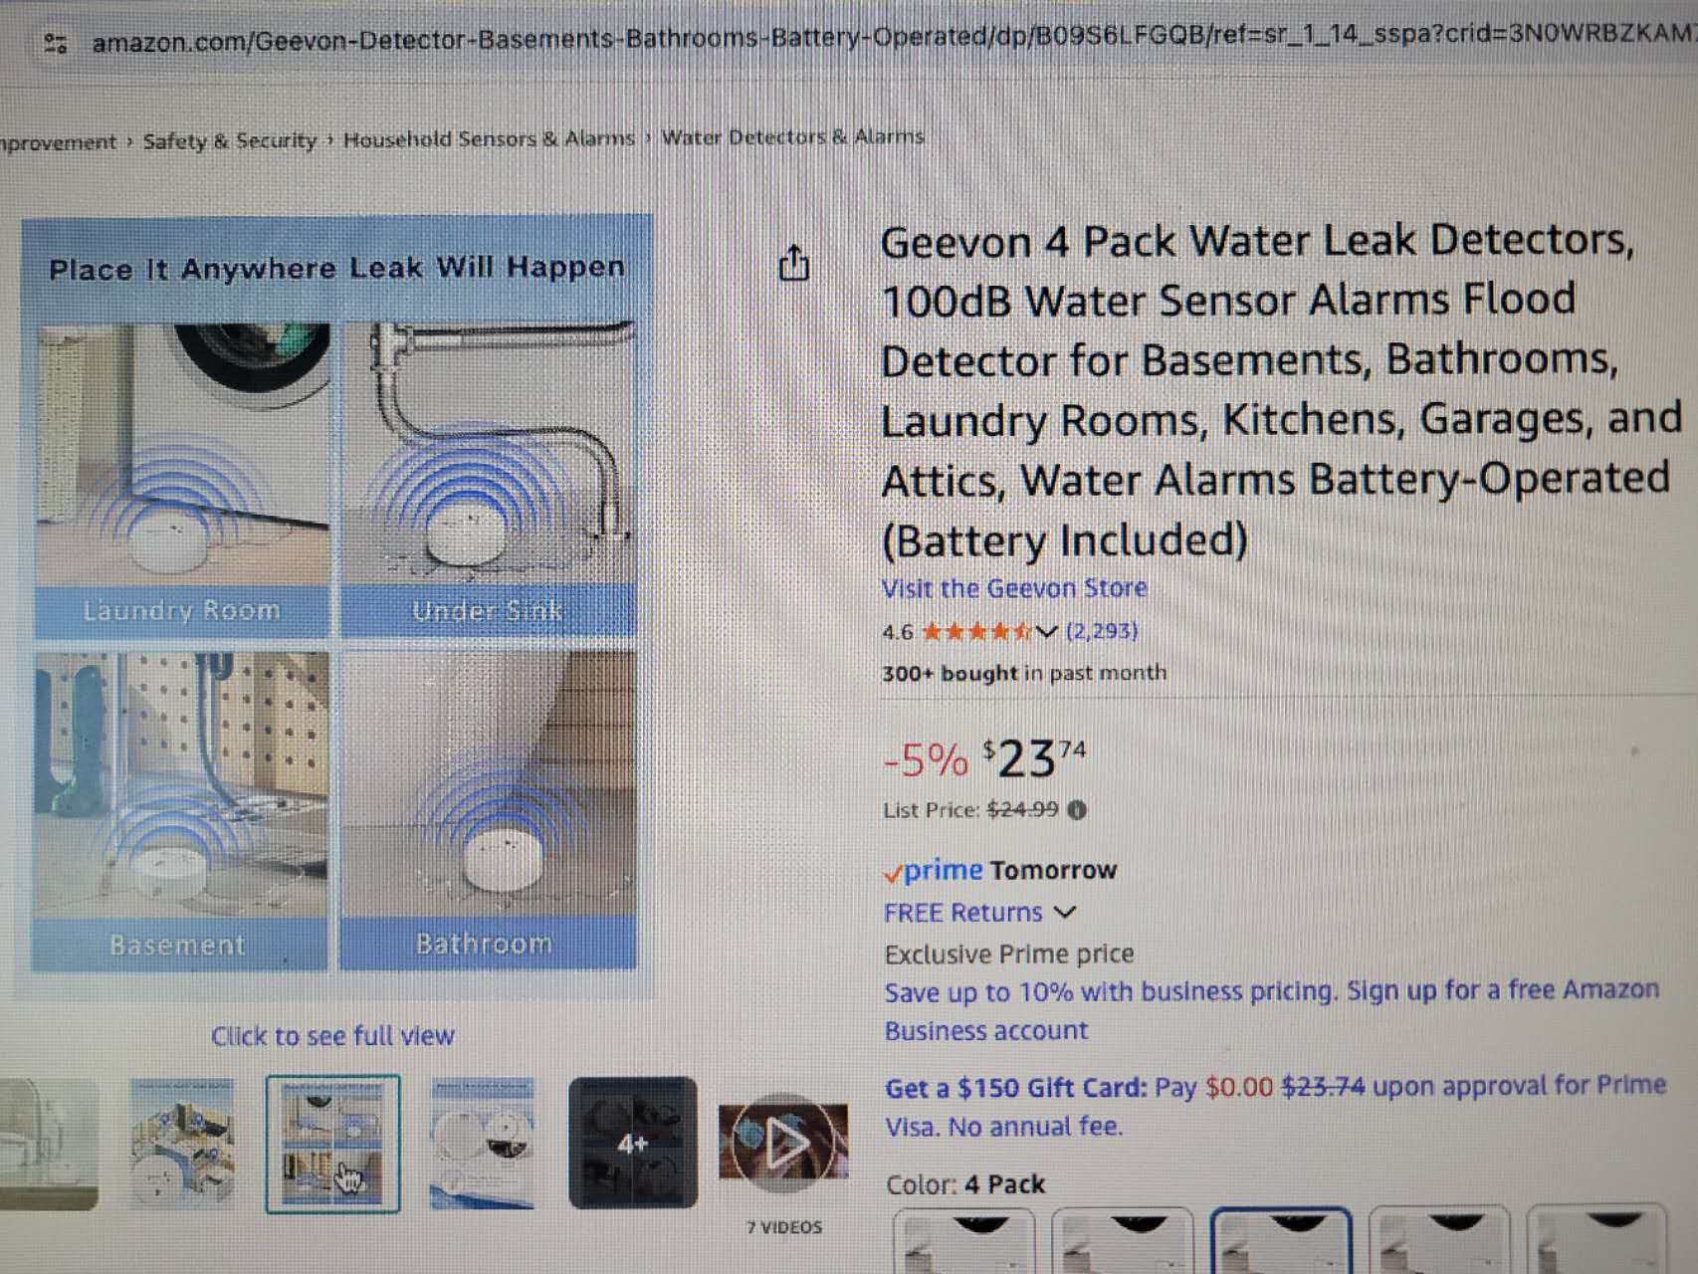Viewport: 1698px width, 1274px height.
Task: Open the 4+ more images thumbnail
Action: (632, 1143)
